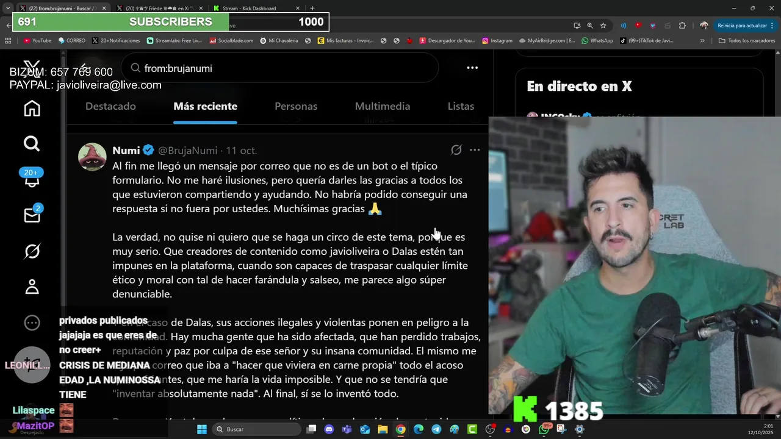Viewport: 781px width, 439px height.
Task: Open the Streamlabs: Free Liv... bookmark
Action: tap(175, 40)
